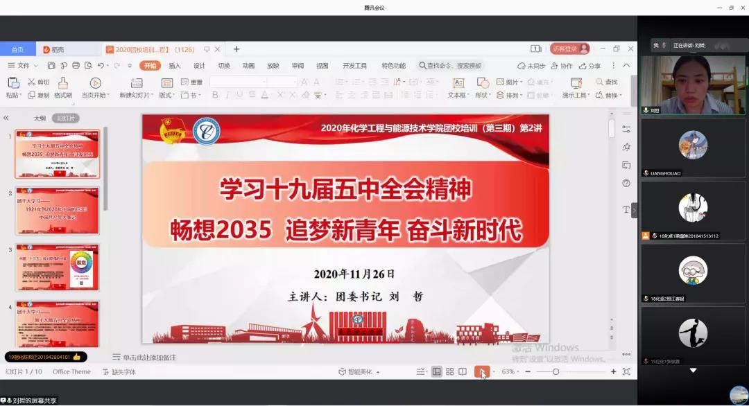749x406 pixels.
Task: Insert a text box (文本框)
Action: (x=458, y=83)
